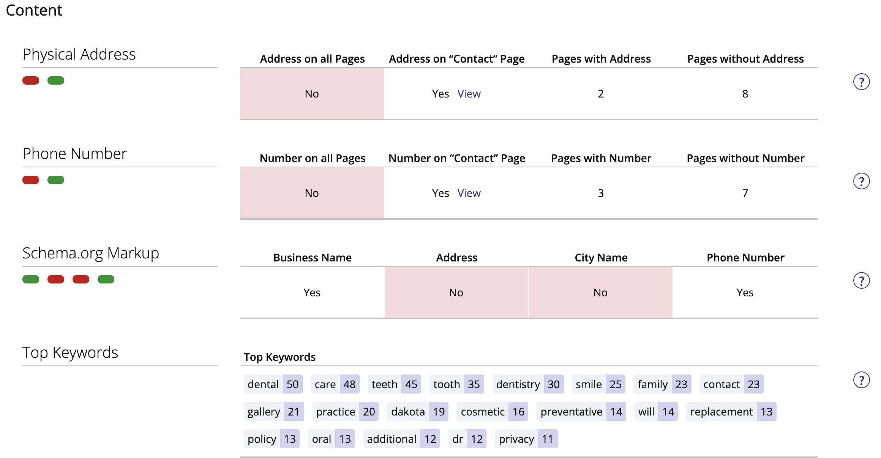This screenshot has height=458, width=881.
Task: Click last green pill under Schema.org Markup
Action: tap(106, 279)
